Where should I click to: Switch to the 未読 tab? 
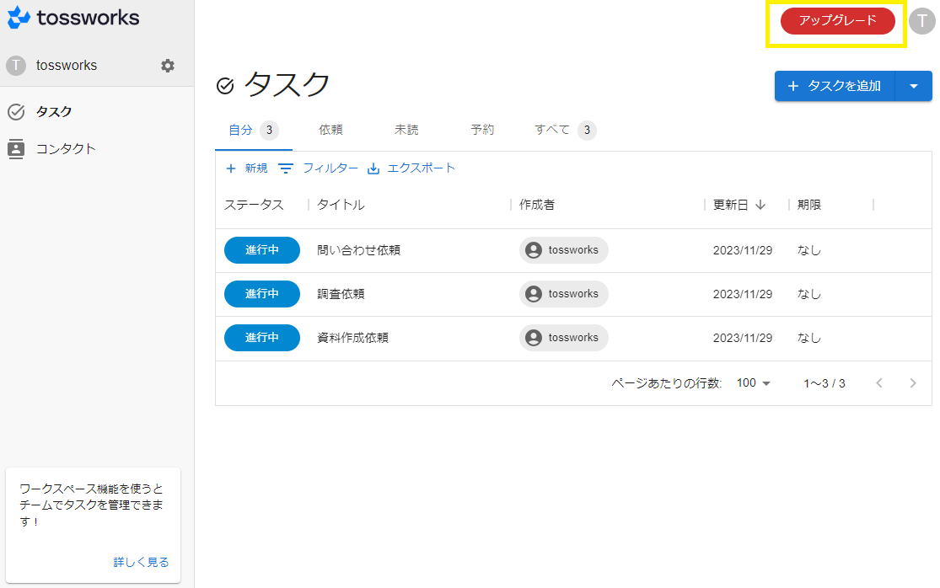(406, 130)
